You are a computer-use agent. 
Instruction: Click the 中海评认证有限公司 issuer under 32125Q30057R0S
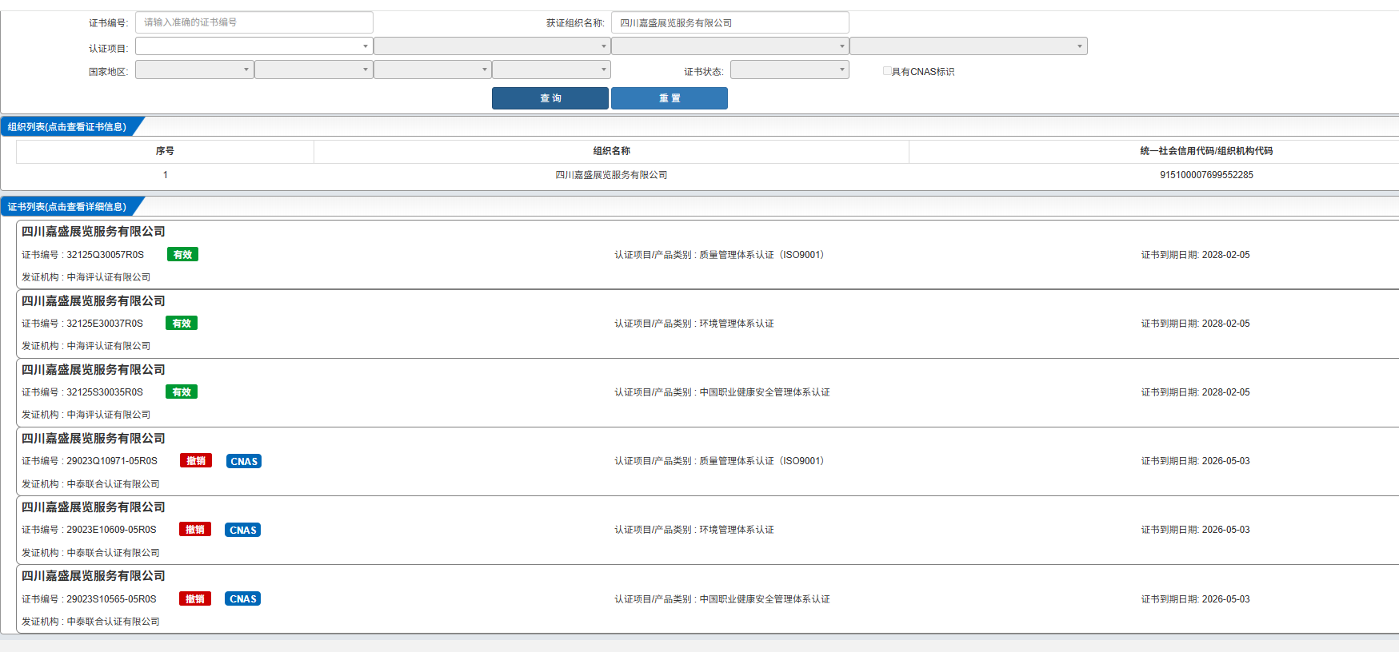[109, 277]
